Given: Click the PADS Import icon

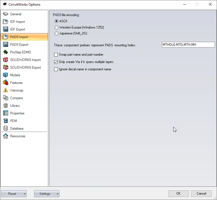Looking at the screenshot, I should (x=6, y=37).
